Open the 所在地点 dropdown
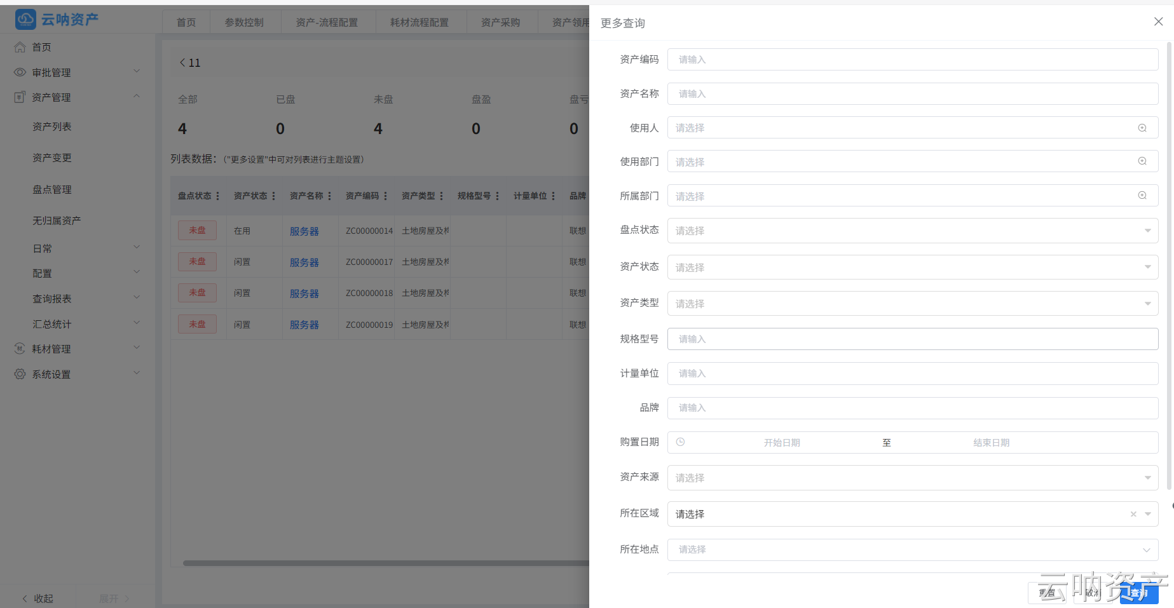Screen dimensions: 1174x608 click(913, 550)
